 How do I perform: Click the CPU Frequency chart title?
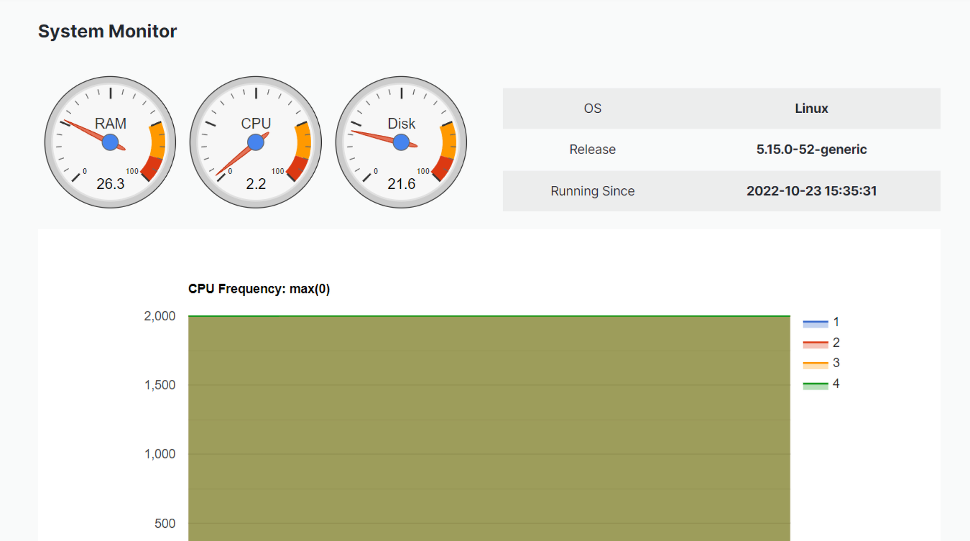click(x=259, y=289)
